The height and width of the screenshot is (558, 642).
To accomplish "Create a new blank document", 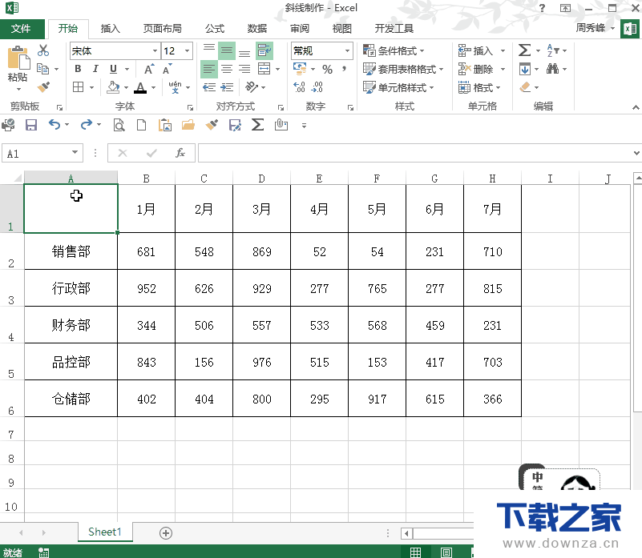I will point(141,125).
